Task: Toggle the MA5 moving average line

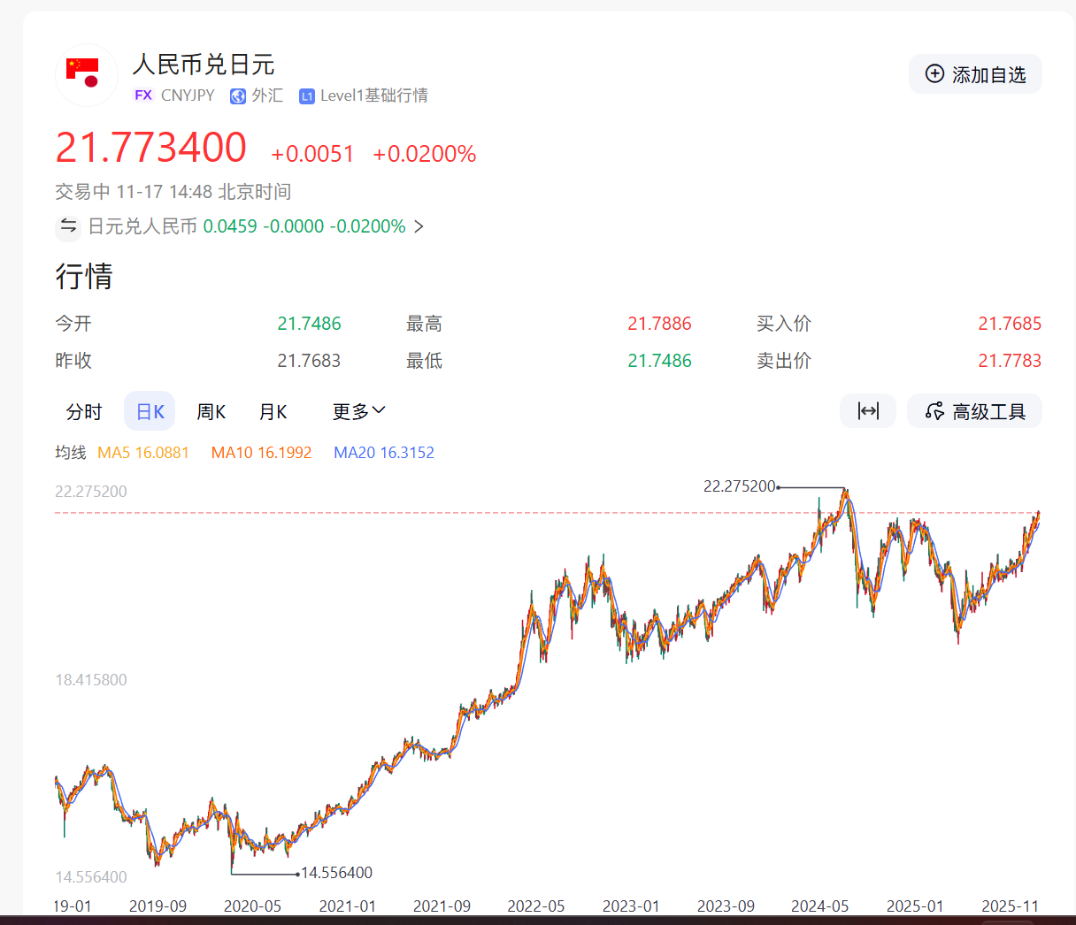Action: point(143,453)
